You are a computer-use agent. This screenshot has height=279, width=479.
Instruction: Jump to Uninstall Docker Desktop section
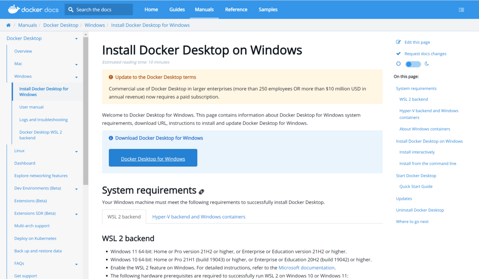[420, 210]
